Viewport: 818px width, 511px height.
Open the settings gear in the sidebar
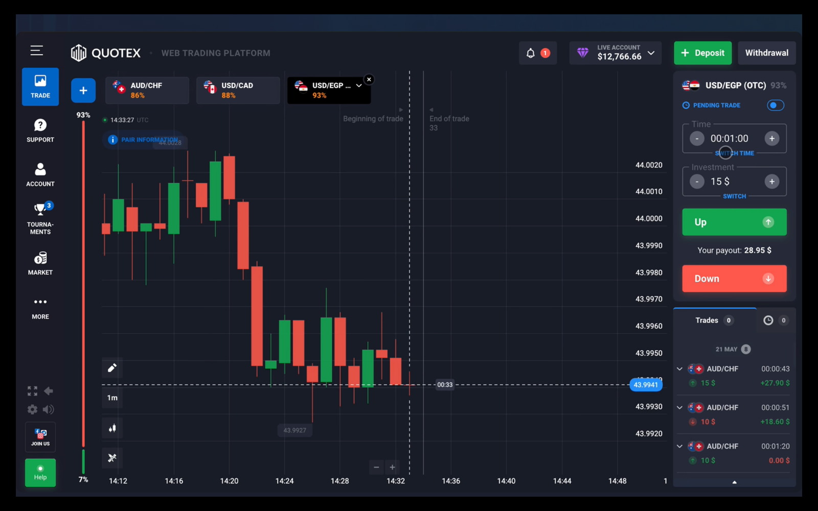32,409
